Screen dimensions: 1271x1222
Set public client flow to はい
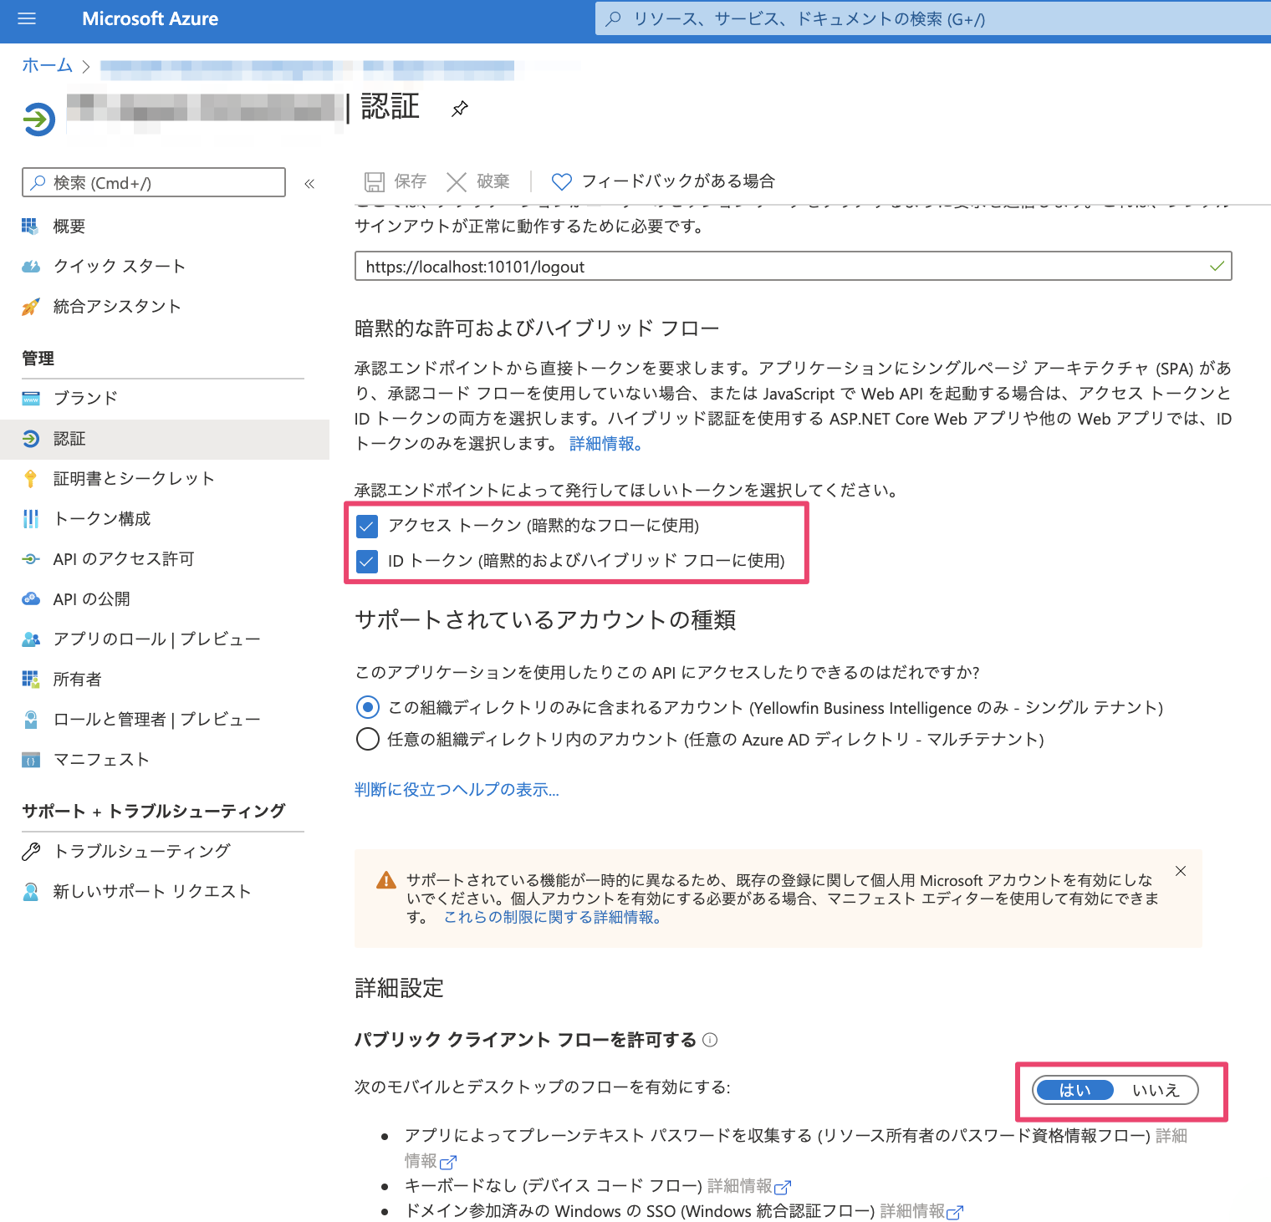(1074, 1090)
